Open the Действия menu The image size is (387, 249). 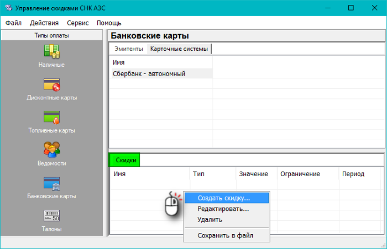tap(44, 23)
